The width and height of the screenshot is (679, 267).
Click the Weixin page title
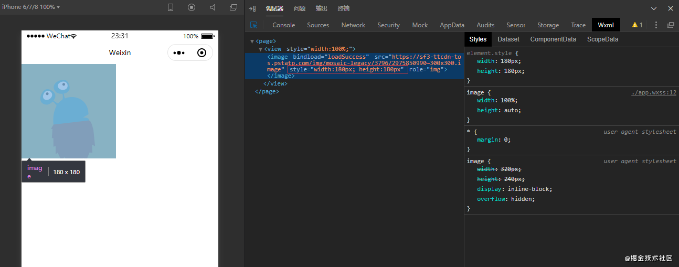120,52
